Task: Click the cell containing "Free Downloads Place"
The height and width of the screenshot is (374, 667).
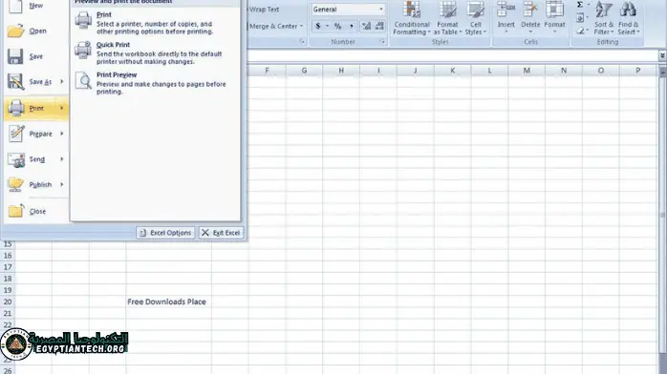Action: point(168,301)
